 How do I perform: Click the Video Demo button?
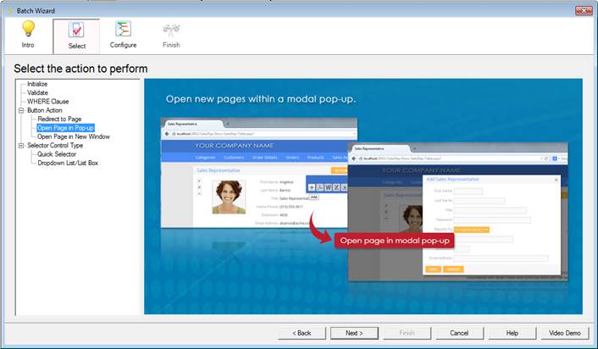564,333
